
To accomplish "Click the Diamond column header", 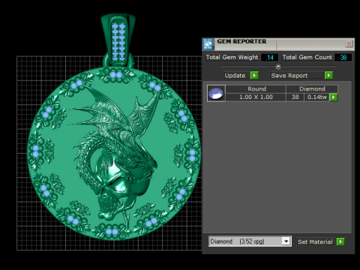I will click(312, 88).
